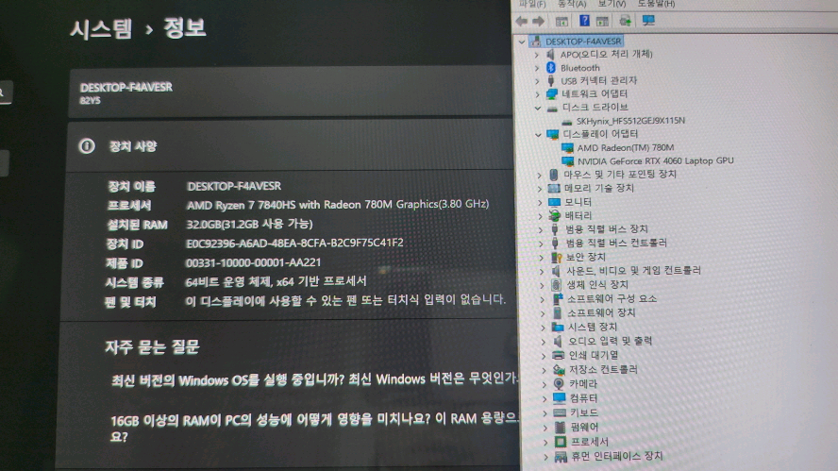The height and width of the screenshot is (471, 838).
Task: Expand the 모니터 category
Action: click(540, 203)
